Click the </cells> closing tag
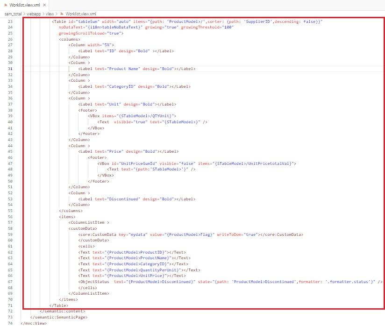The width and height of the screenshot is (385, 326). click(88, 288)
